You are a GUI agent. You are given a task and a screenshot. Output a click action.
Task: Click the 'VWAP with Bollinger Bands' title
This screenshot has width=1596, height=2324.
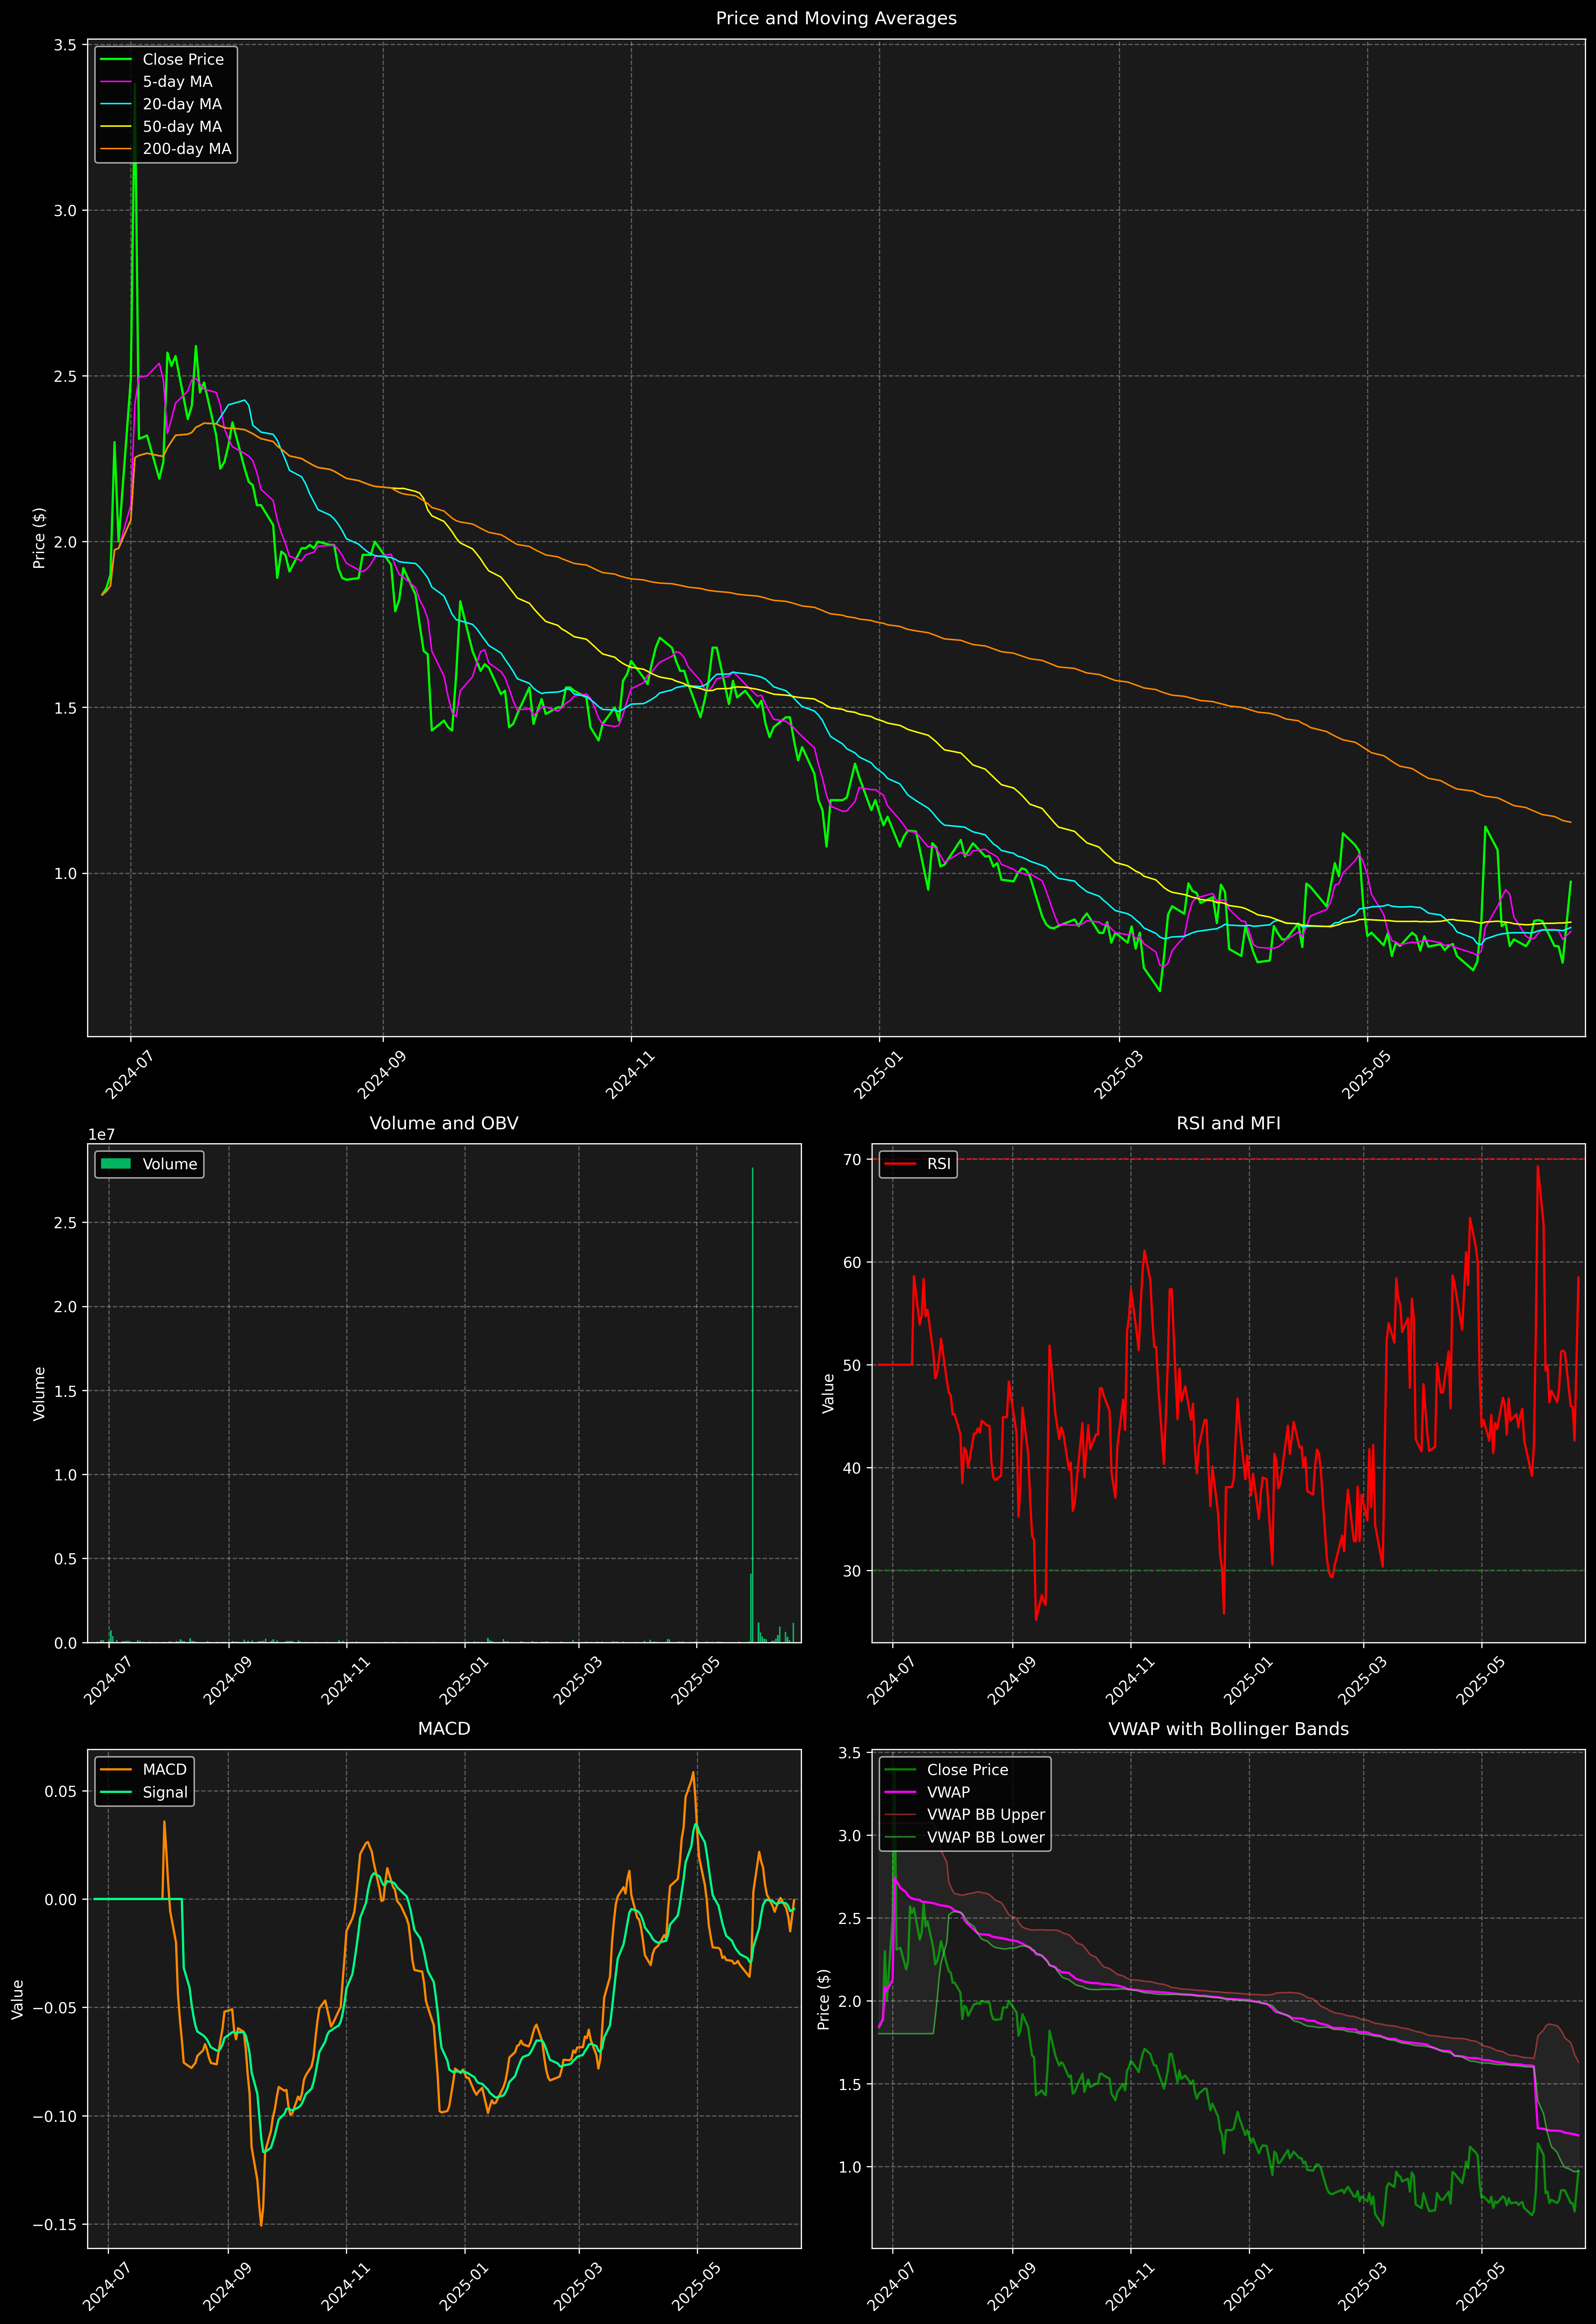tap(1228, 1729)
